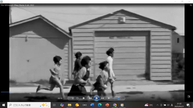The height and width of the screenshot is (108, 193).
Task: Open the Windows Start menu
Action: click(3, 105)
